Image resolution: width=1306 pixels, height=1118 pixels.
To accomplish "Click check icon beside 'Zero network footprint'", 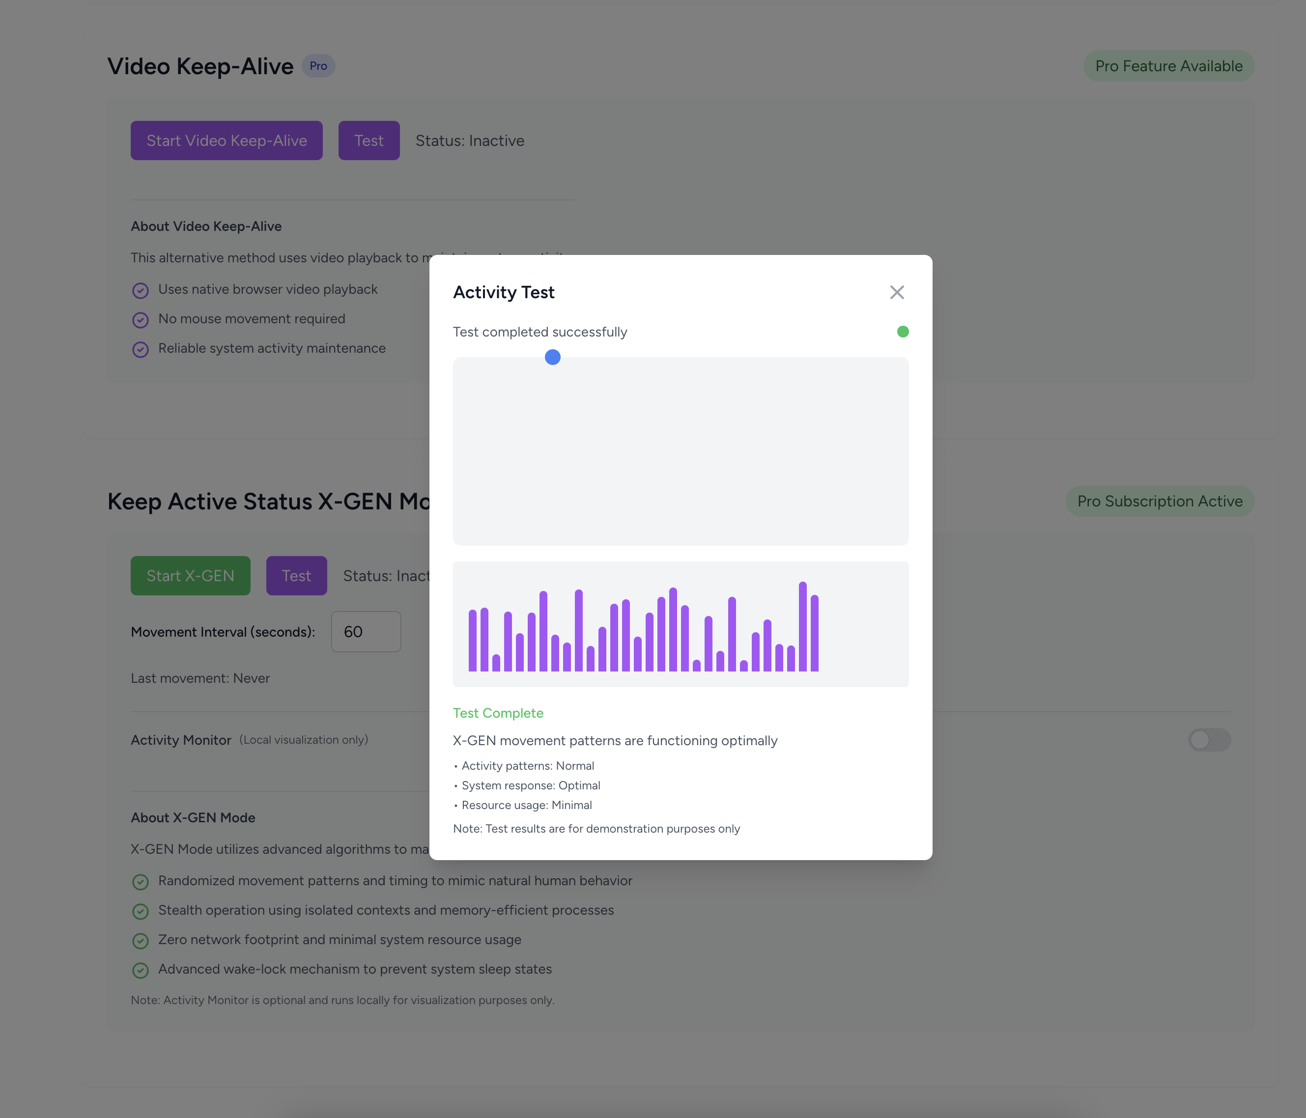I will (x=141, y=940).
